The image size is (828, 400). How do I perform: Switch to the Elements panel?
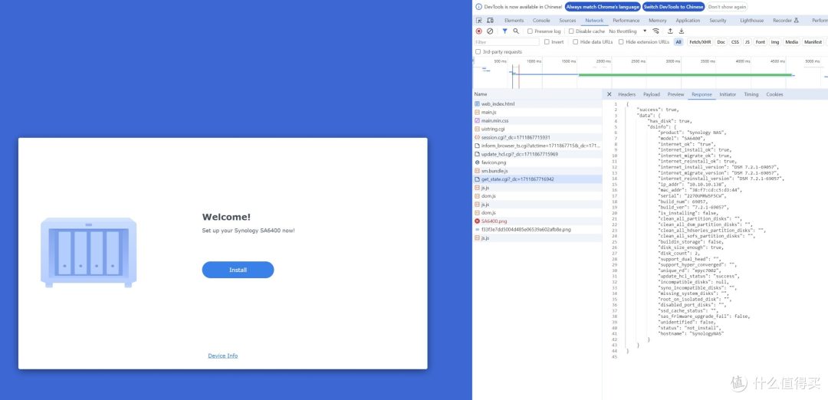(514, 21)
